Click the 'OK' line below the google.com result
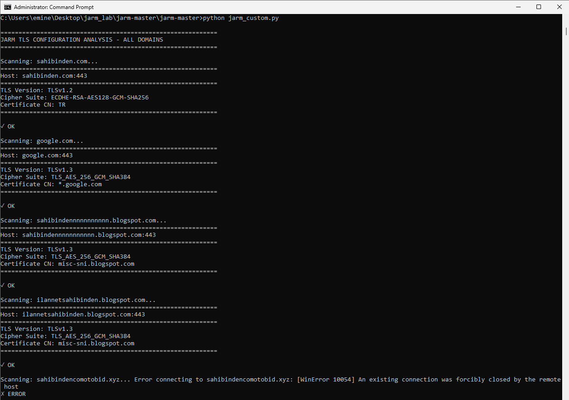The height and width of the screenshot is (400, 569). tap(8, 206)
